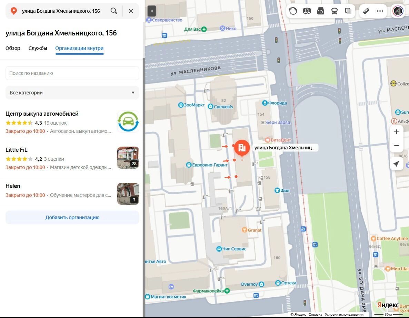Switch to the Службы tab

38,48
